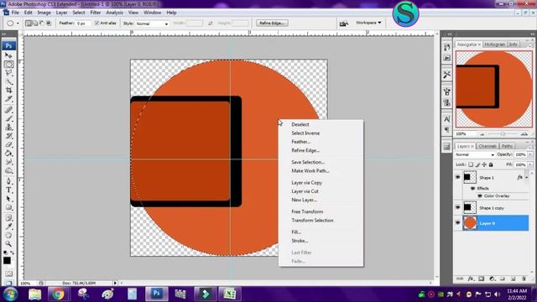Open the Analysis menu
Viewport: 537px width, 302px height.
[114, 13]
